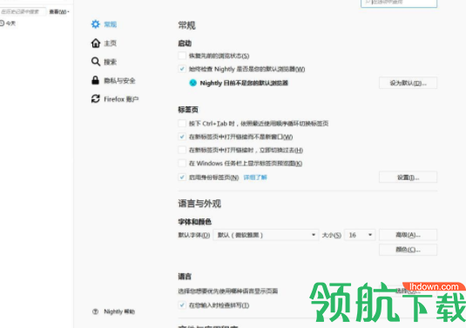This screenshot has height=328, width=466.
Task: Open the 隐私与安全 lock category
Action: point(113,80)
